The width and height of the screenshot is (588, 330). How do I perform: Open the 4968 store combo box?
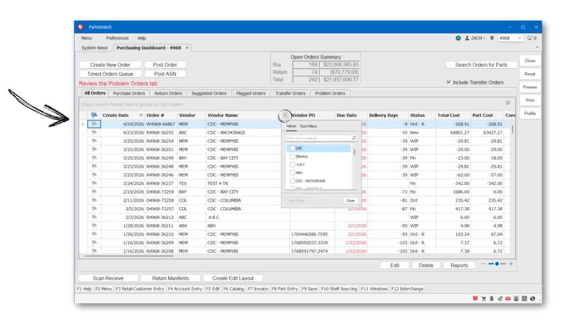coord(510,38)
